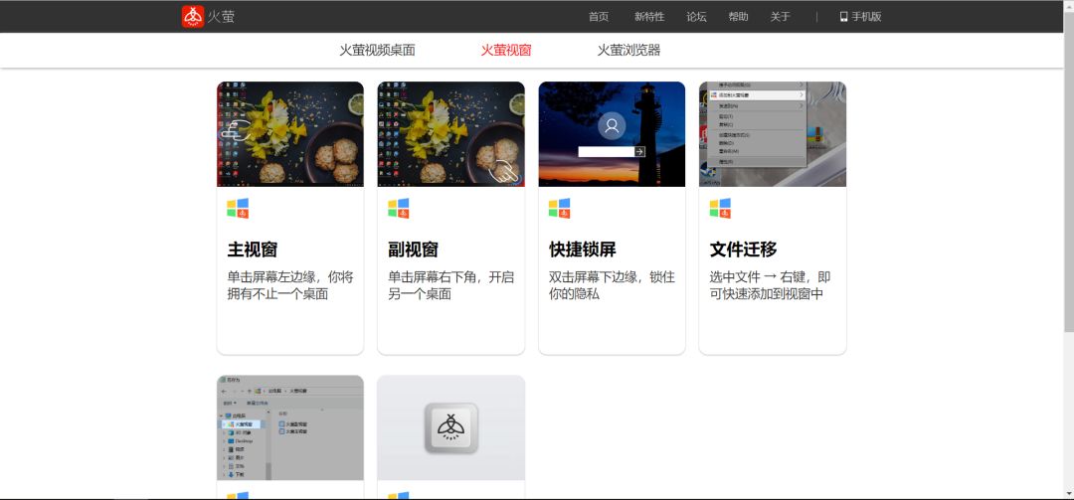The width and height of the screenshot is (1074, 500).
Task: Click description 单击屏幕右下角，开启另一个桌面
Action: click(x=450, y=285)
